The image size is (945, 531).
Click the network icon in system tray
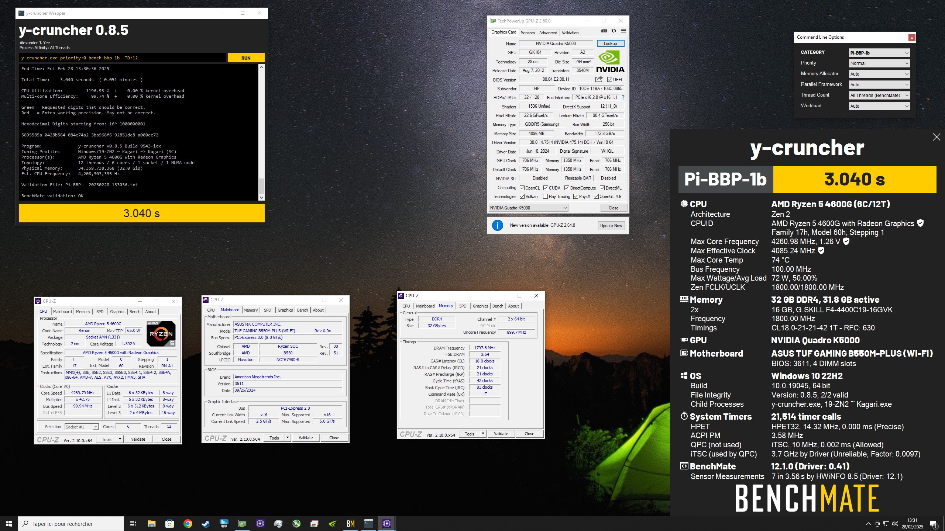point(886,524)
